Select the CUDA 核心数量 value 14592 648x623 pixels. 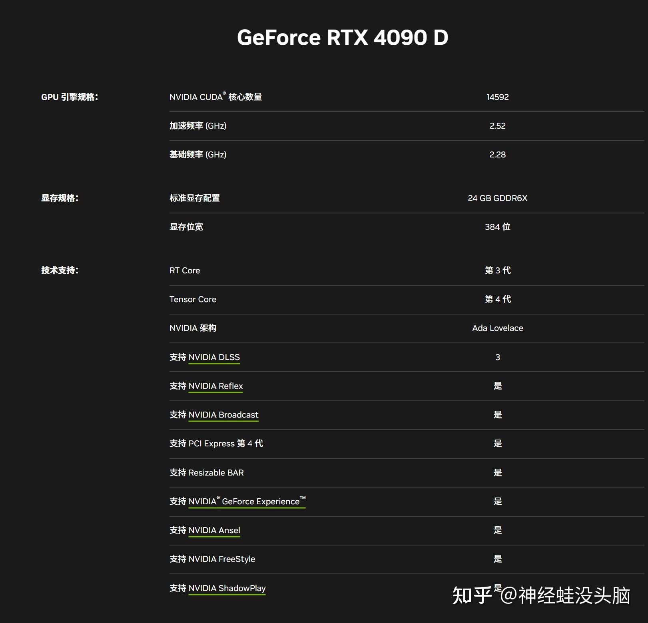[497, 96]
